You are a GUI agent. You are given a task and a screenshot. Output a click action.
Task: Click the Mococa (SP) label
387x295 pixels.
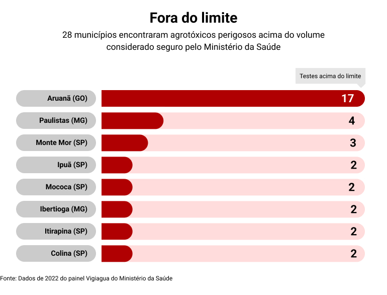(x=66, y=187)
